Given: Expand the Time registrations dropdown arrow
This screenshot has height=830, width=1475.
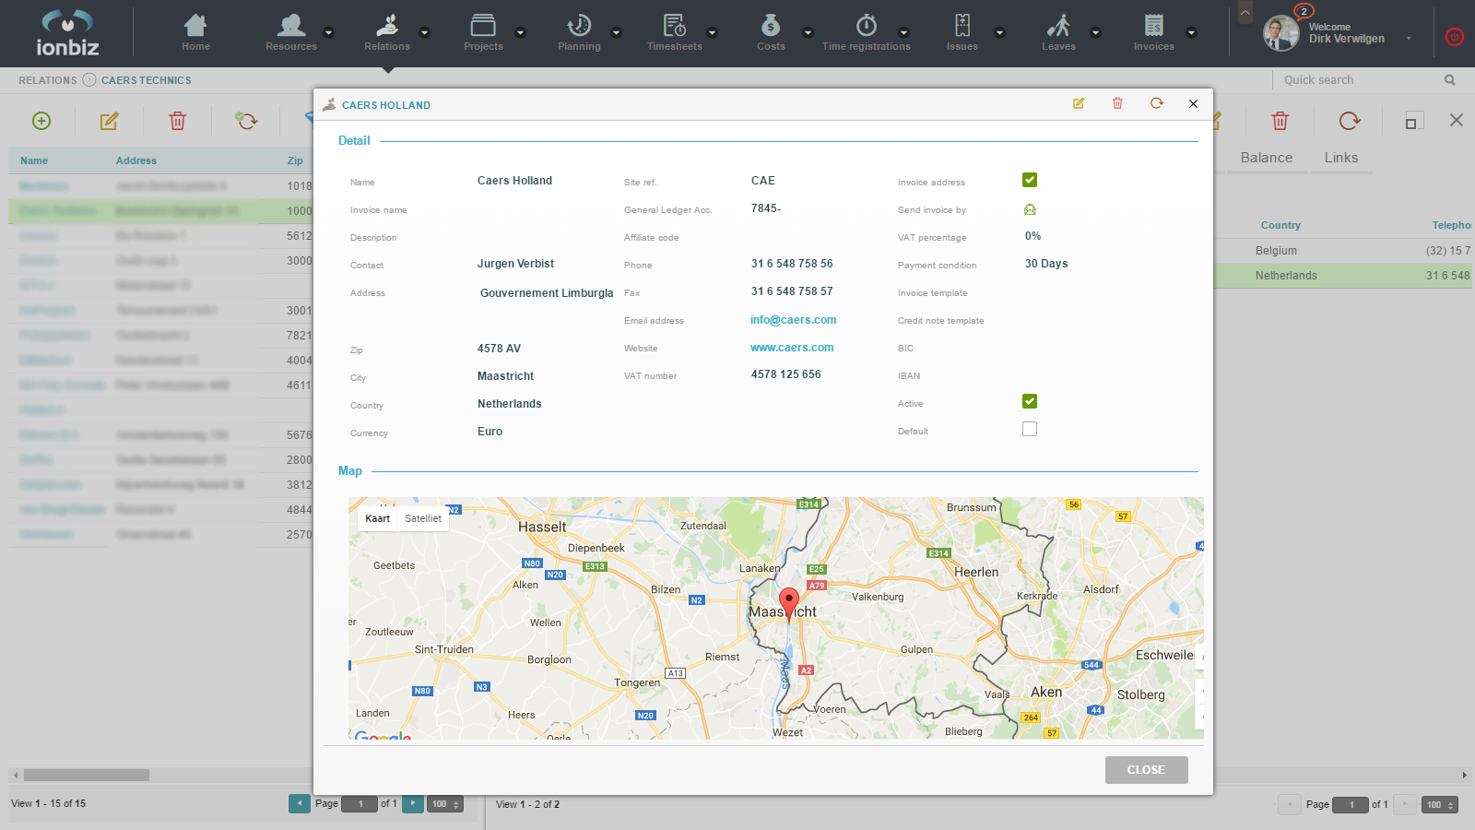Looking at the screenshot, I should tap(903, 33).
